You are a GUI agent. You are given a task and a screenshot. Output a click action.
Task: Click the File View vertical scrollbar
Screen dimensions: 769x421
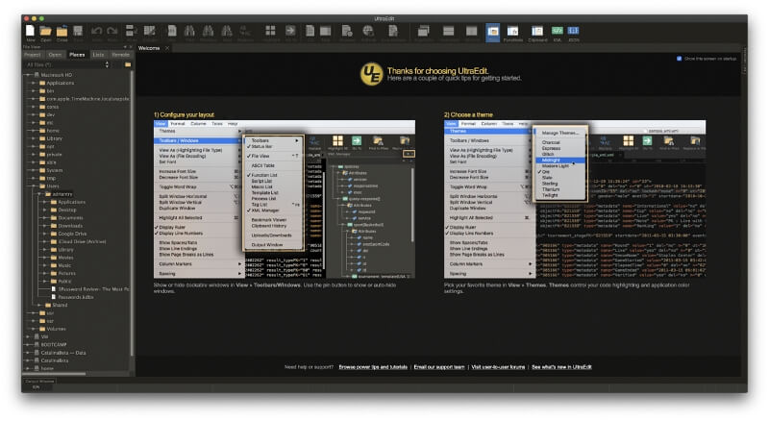click(x=132, y=213)
